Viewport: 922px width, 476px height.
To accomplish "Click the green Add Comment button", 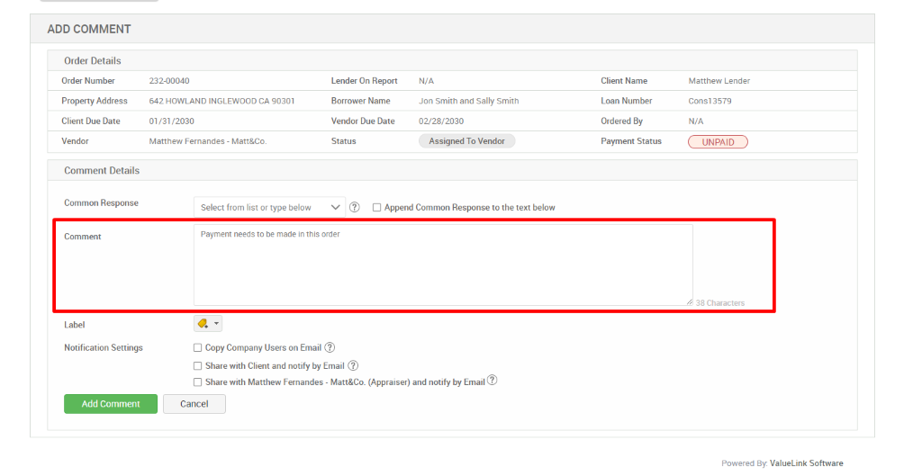I will point(111,404).
